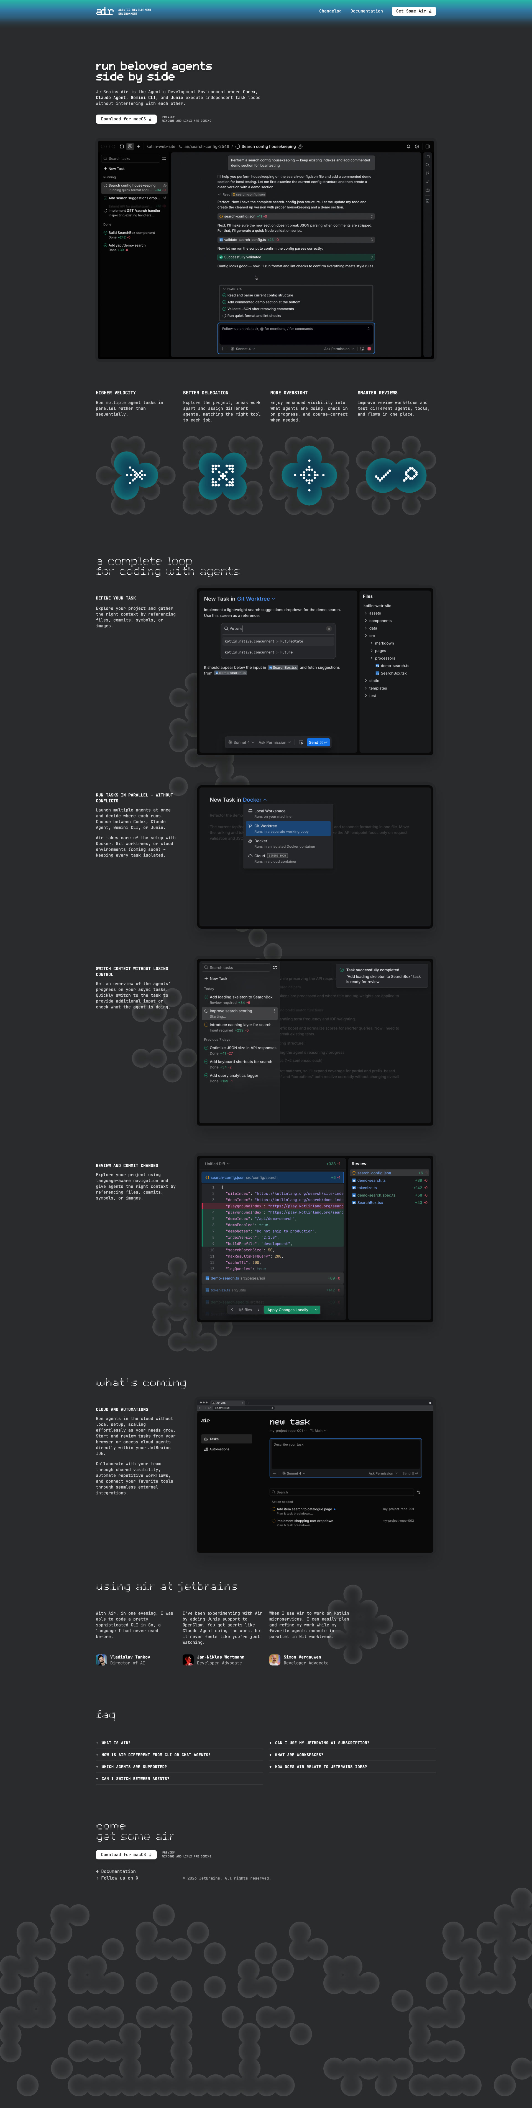Click the red stop button in hero chat

369,349
